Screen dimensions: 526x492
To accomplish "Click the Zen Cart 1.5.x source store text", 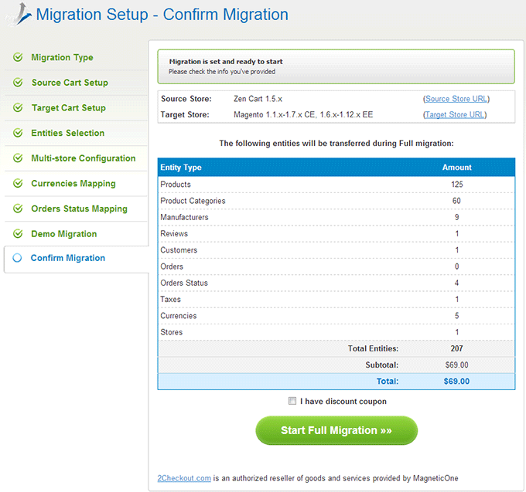I will click(x=258, y=99).
